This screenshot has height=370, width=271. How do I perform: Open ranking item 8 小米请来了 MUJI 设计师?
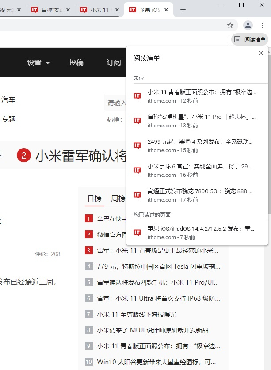(153, 330)
